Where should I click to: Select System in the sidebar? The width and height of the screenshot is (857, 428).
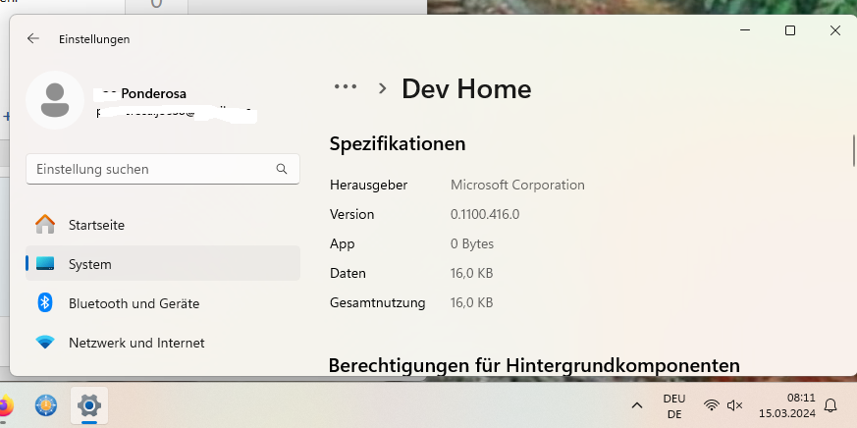[x=89, y=264]
